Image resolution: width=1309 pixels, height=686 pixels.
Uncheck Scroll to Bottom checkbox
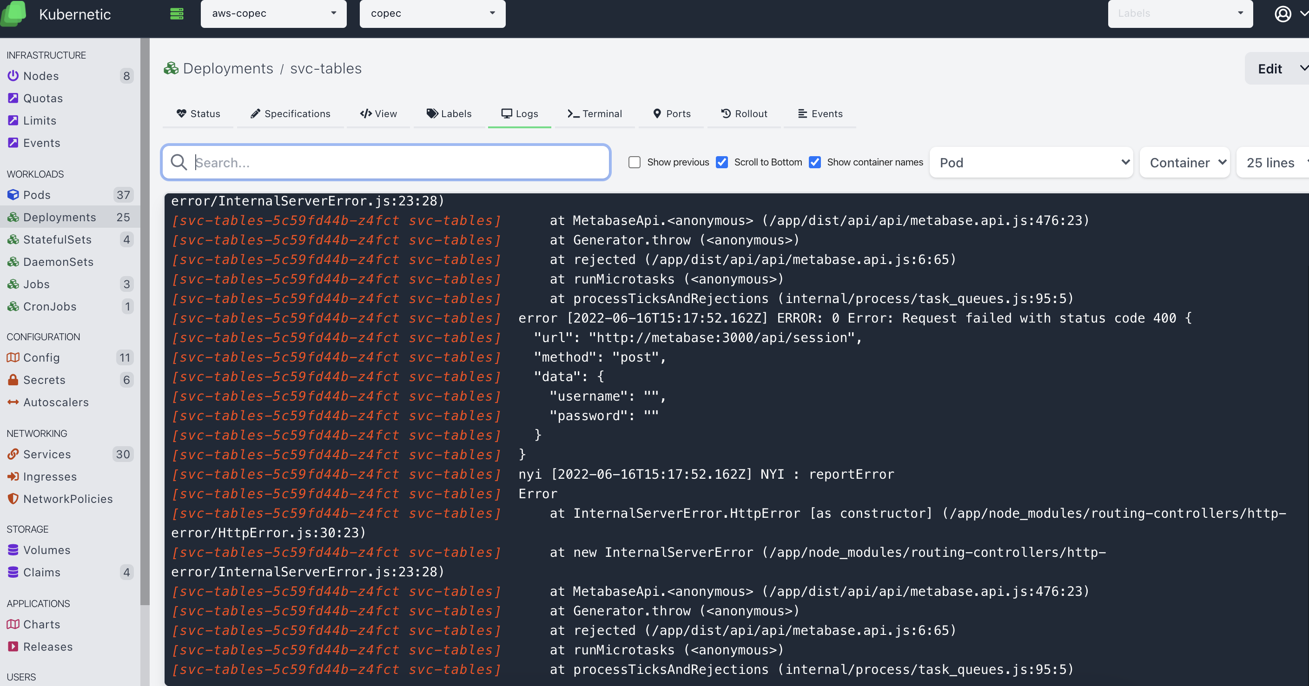pos(721,162)
